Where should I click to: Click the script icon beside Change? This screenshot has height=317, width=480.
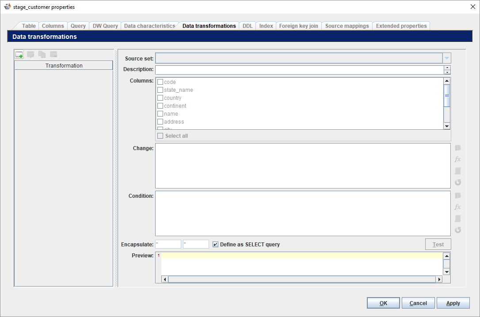click(458, 171)
